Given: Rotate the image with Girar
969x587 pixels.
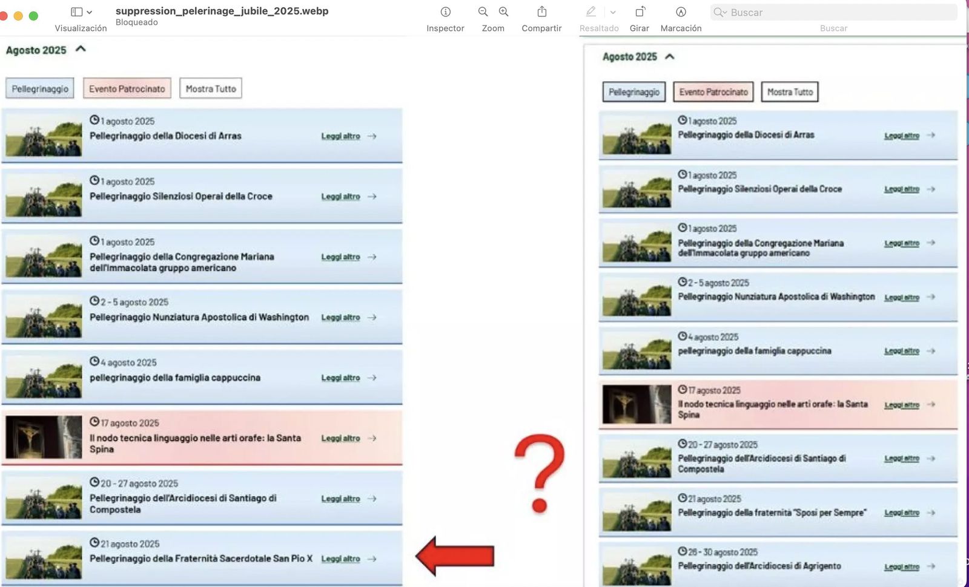Looking at the screenshot, I should pos(639,11).
